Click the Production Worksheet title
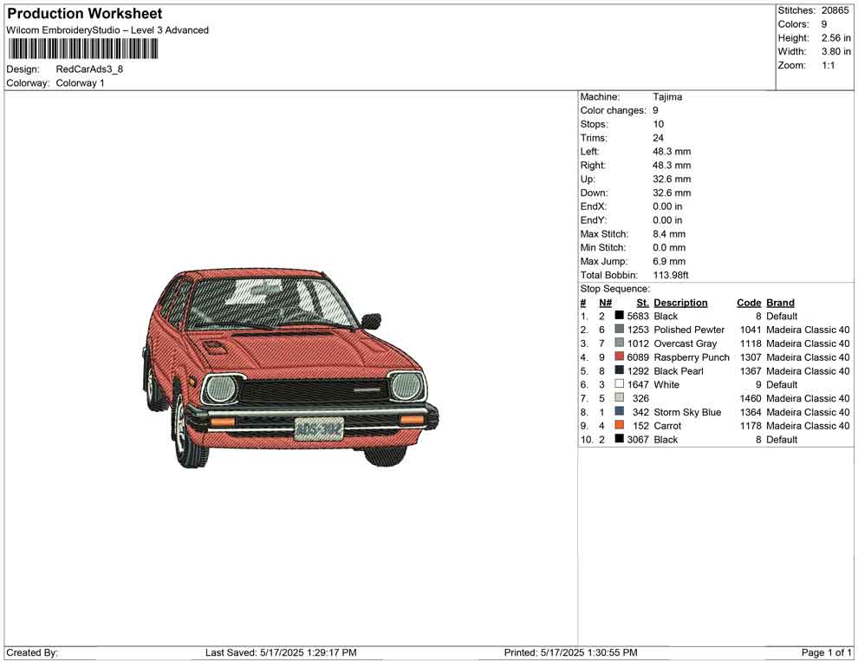The image size is (858, 661). click(x=85, y=14)
